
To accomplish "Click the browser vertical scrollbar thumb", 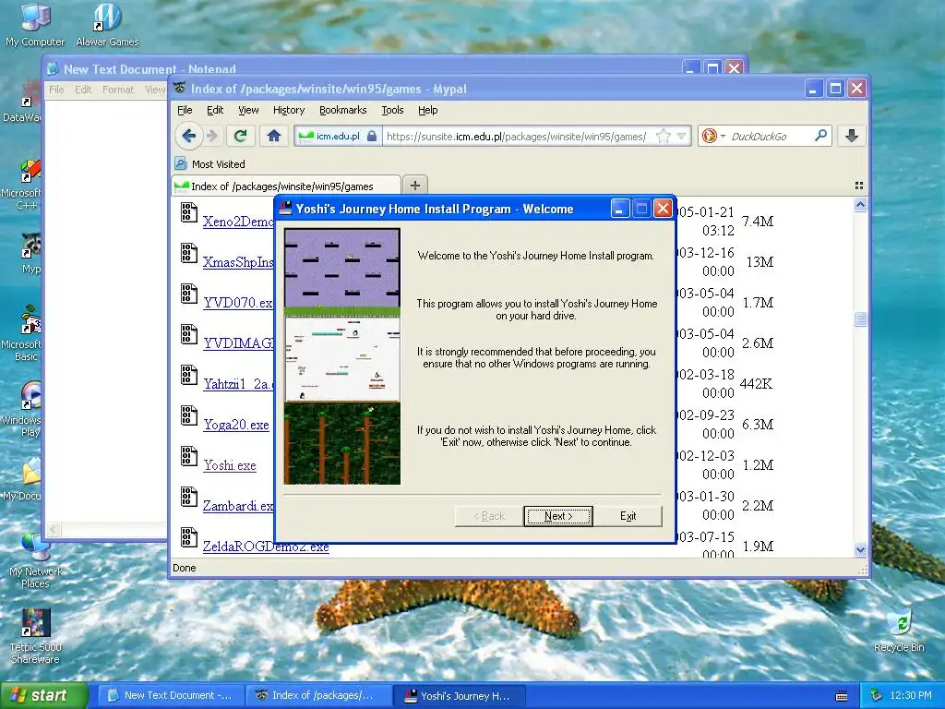I will (860, 319).
